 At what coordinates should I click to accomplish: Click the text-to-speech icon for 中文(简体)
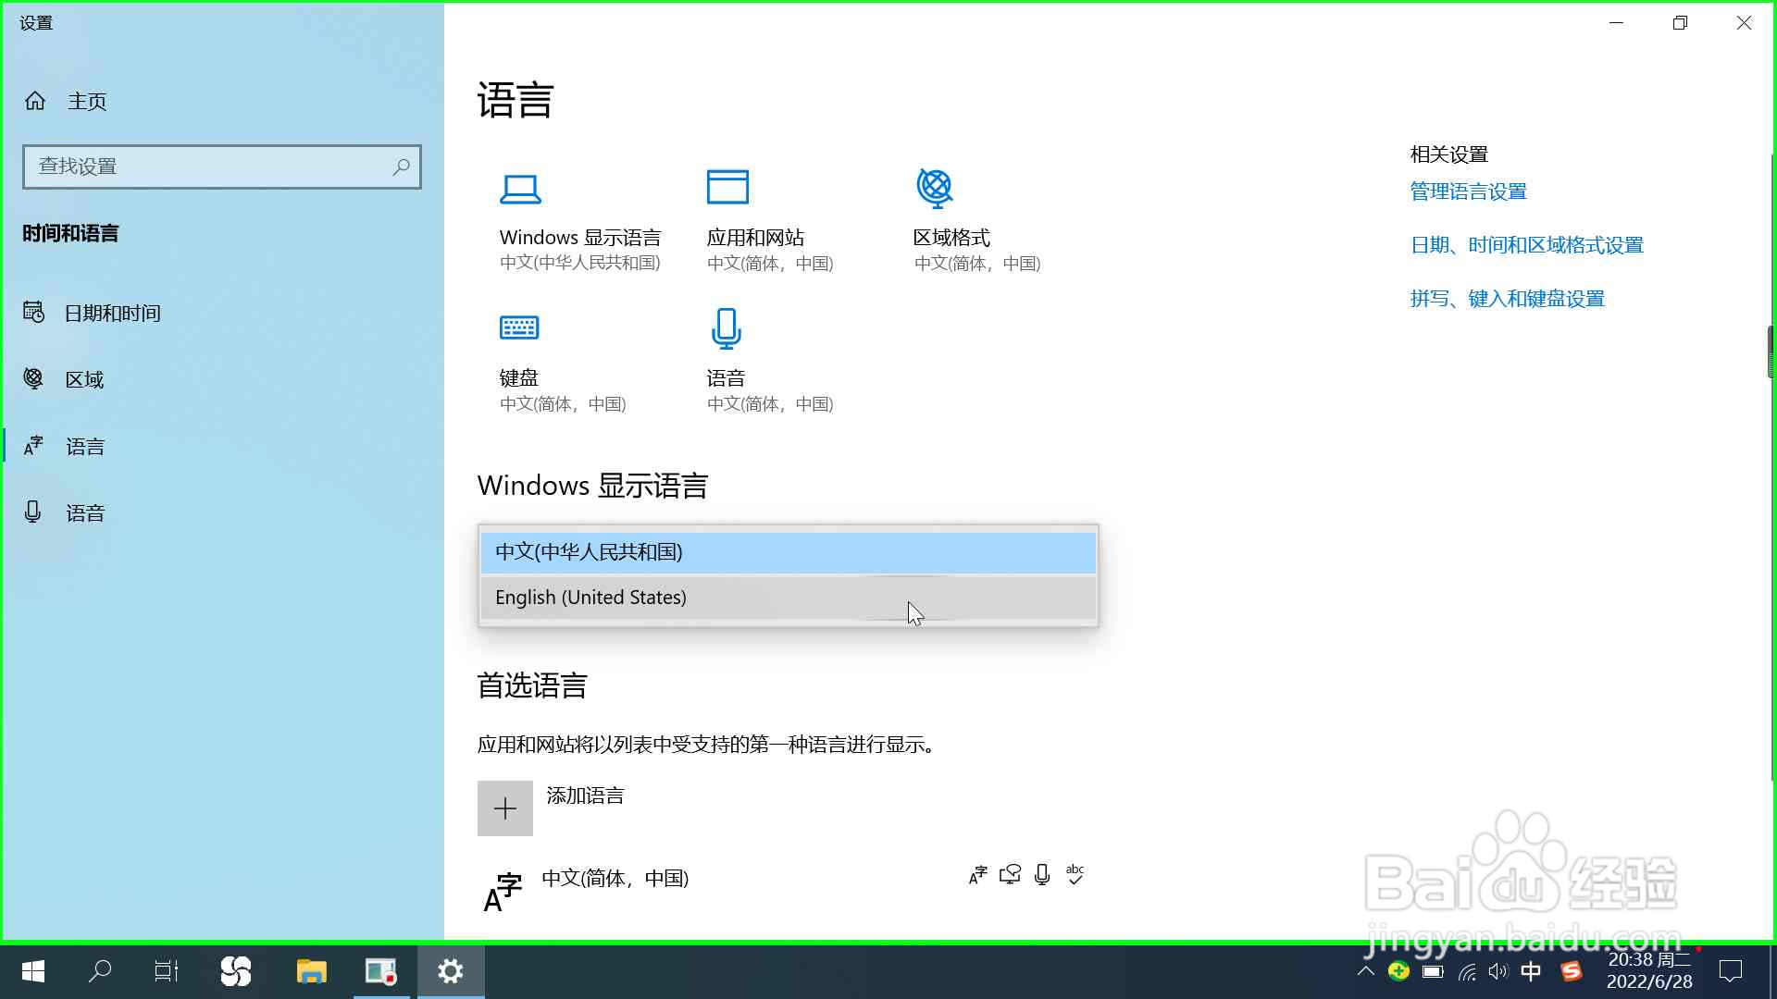(1010, 875)
